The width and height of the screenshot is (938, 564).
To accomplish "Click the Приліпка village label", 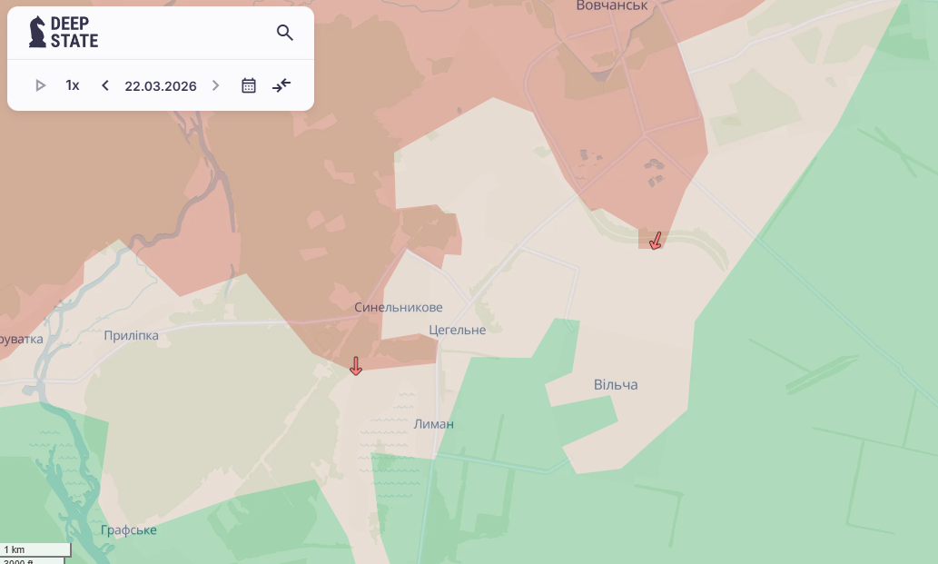I will (131, 336).
